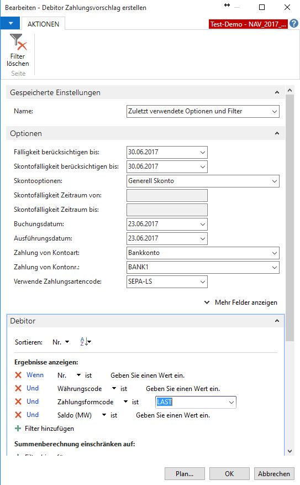Click the Währungscode filter value placeholder
The height and width of the screenshot is (485, 300).
pos(183,389)
